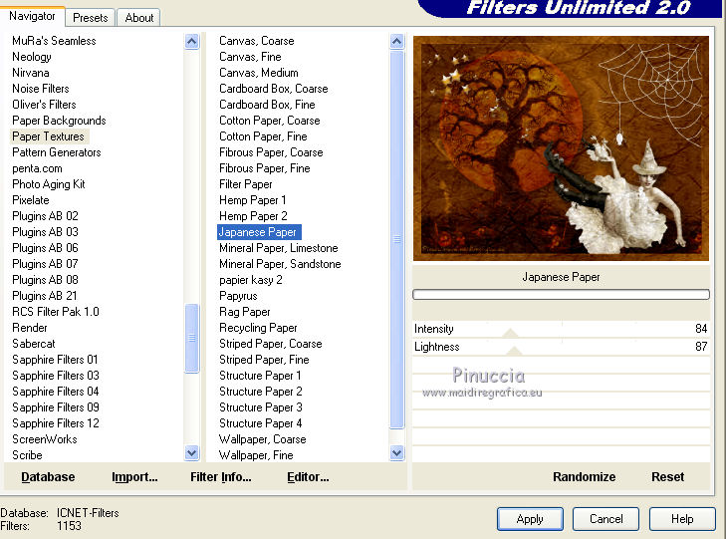Click the category list scrollbar thumb

coord(191,338)
